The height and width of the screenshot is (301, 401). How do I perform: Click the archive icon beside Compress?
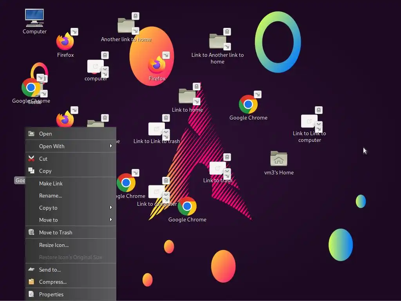(31, 281)
